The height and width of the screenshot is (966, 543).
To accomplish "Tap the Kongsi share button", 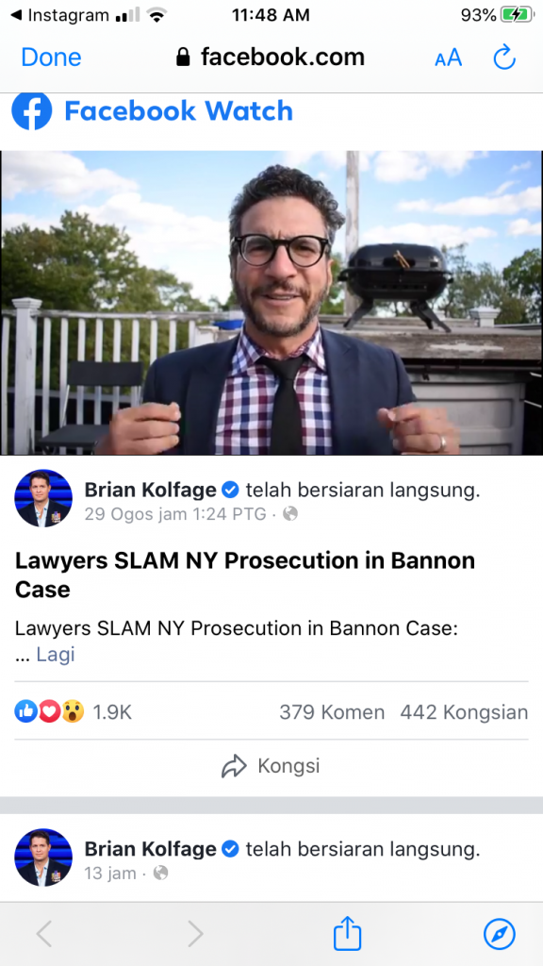I will pyautogui.click(x=271, y=766).
